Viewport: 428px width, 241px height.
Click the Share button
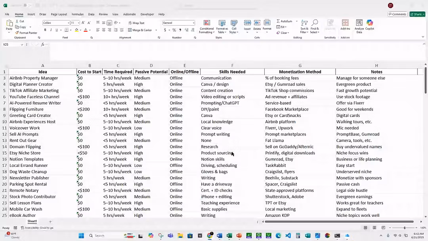pos(417,14)
